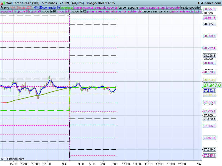Click the candlestick chart icon beside Wall Street Cash
Viewport: 222px width, 166px height.
tap(3, 3)
